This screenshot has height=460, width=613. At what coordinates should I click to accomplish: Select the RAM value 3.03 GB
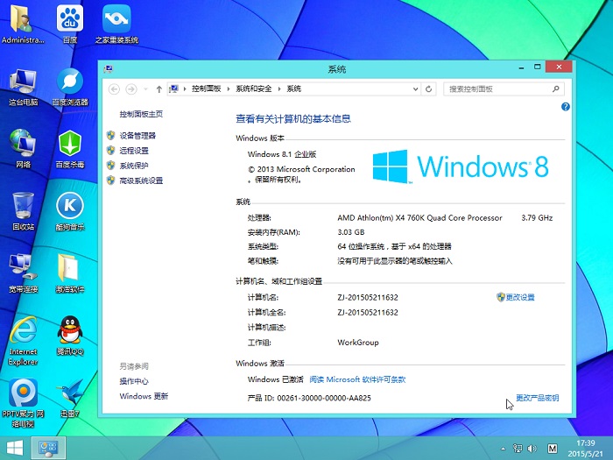pyautogui.click(x=350, y=232)
